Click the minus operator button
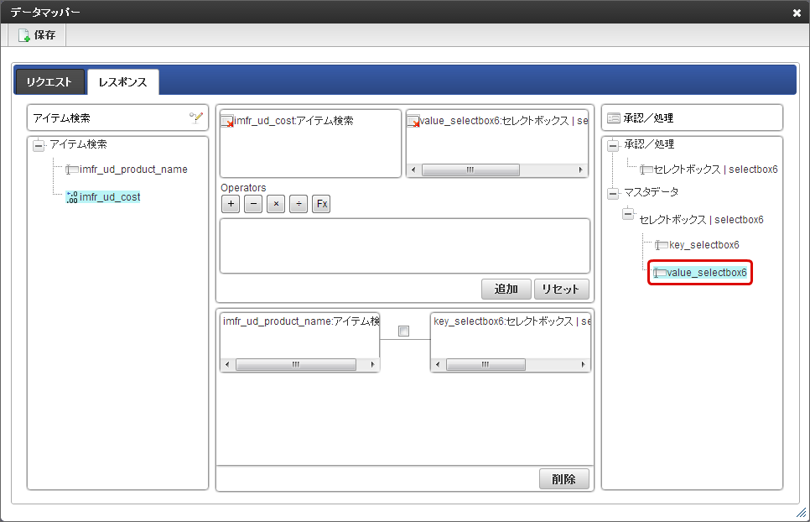 253,204
